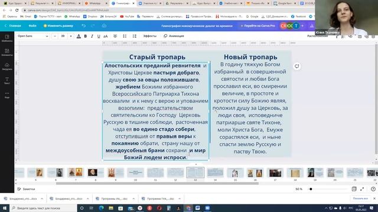The width and height of the screenshot is (378, 212).
Task: Reload the page in browser
Action: [17, 11]
